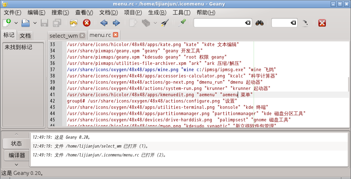Screen dimensions: 351x179
Task: Click the Compile file icon
Action: (x=133, y=23)
